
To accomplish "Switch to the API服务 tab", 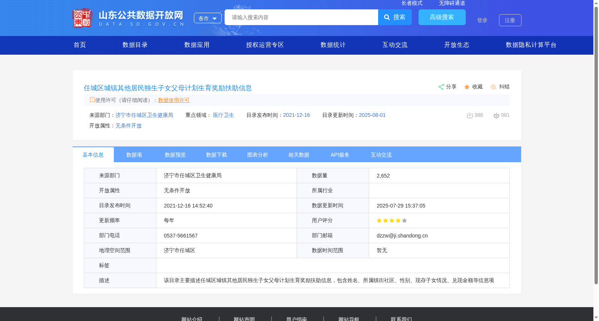I will pos(340,155).
